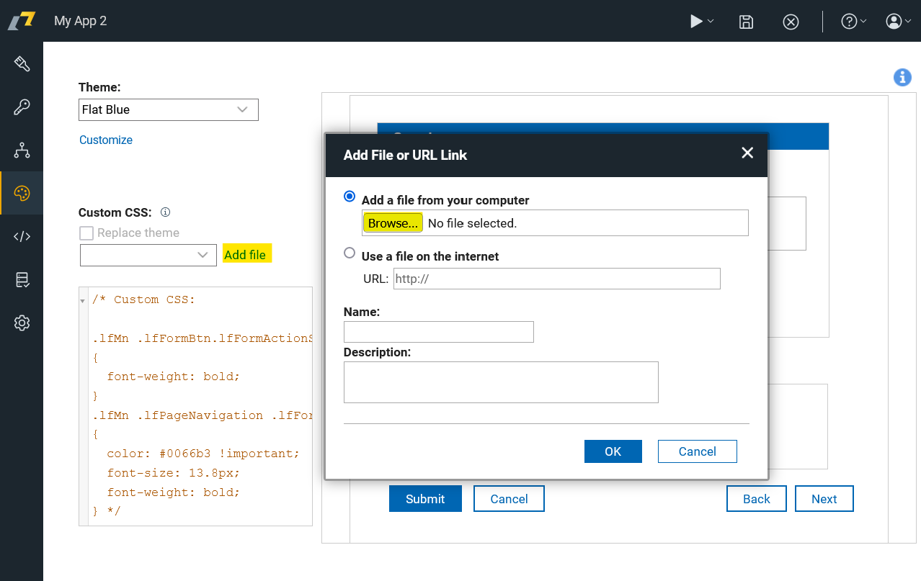Open the help menu in header

853,22
